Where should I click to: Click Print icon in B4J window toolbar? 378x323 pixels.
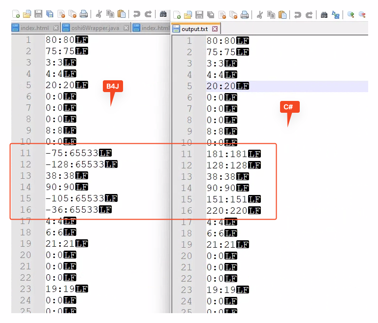point(84,14)
